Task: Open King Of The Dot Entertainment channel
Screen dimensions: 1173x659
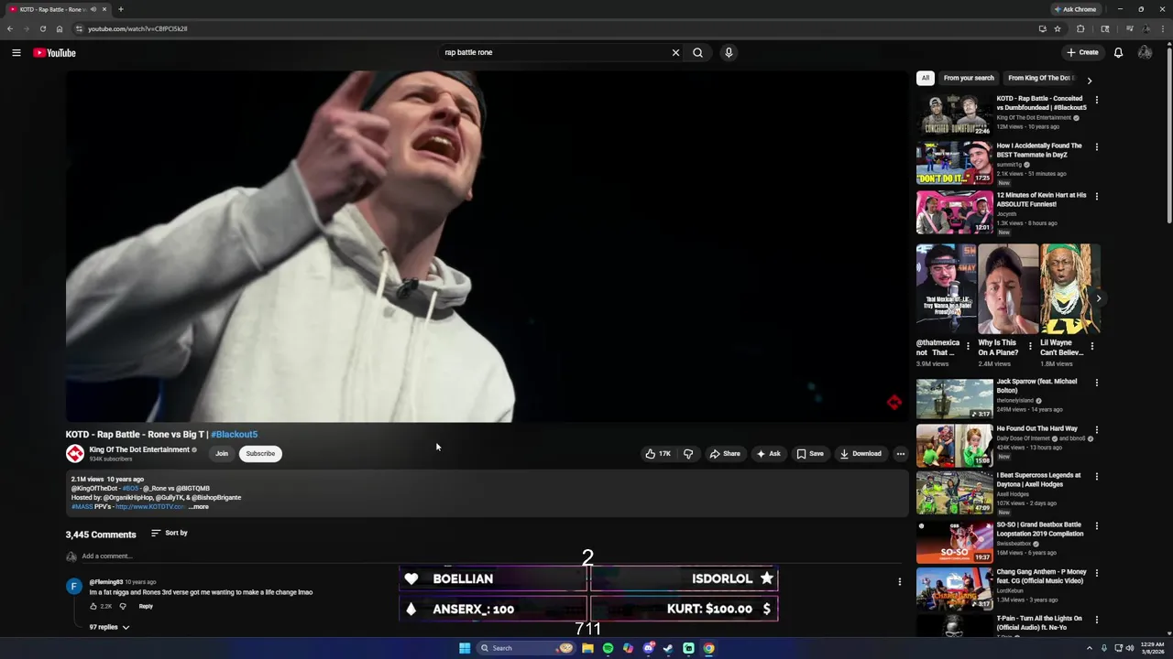Action: pos(139,449)
